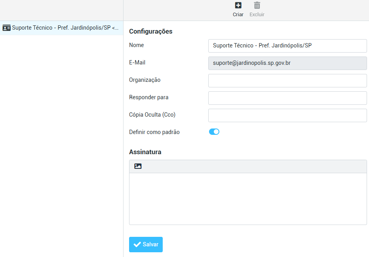Click into the Organização field
The height and width of the screenshot is (257, 369).
pos(287,81)
